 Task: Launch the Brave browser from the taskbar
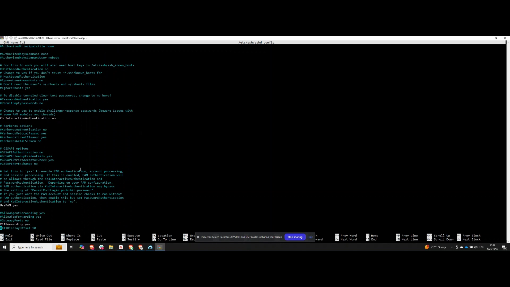[92, 247]
